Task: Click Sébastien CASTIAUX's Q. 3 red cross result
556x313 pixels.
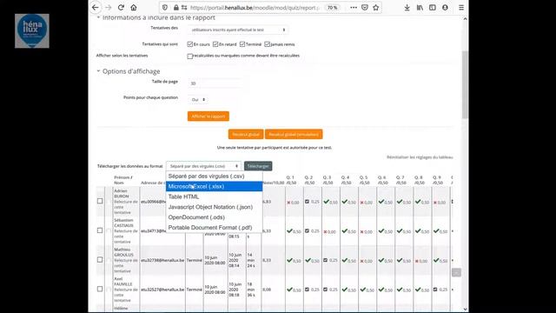Action: [x=325, y=232]
